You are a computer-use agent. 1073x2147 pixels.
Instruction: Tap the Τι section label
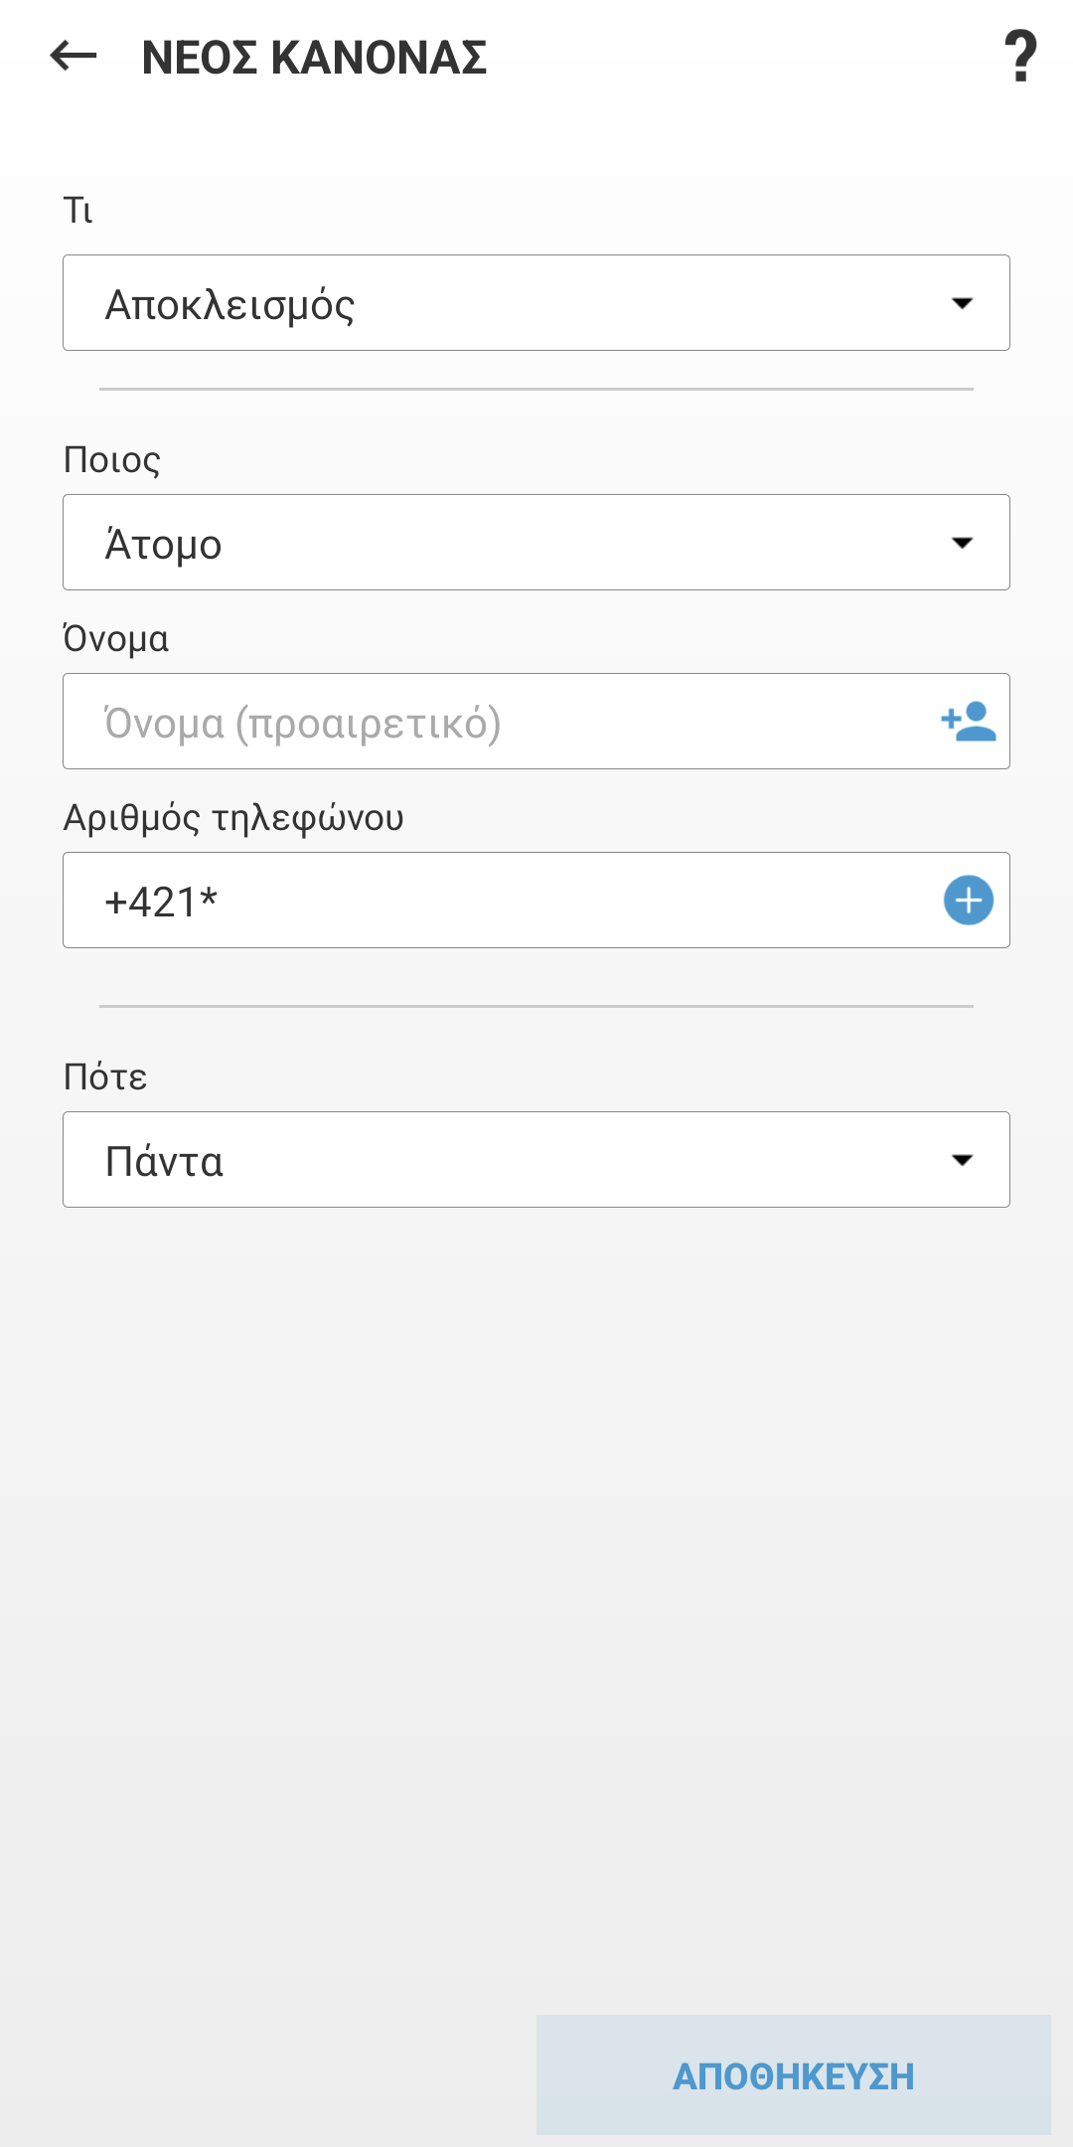coord(77,211)
